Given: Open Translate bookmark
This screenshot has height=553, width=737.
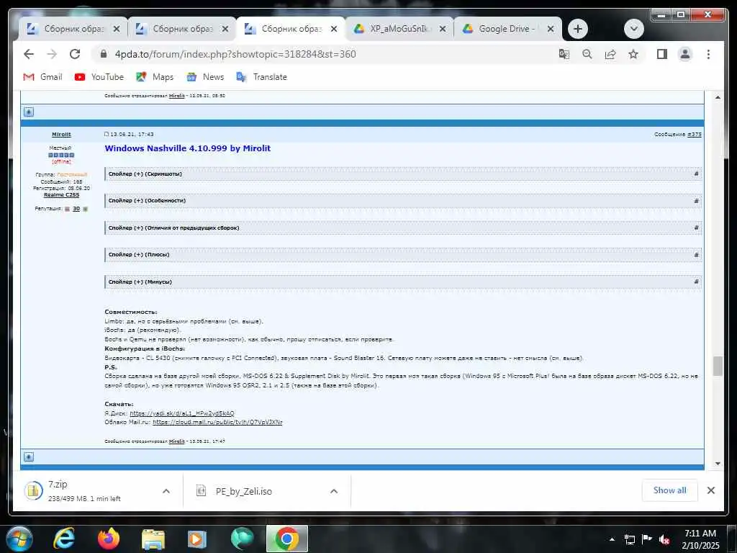Looking at the screenshot, I should (x=261, y=76).
